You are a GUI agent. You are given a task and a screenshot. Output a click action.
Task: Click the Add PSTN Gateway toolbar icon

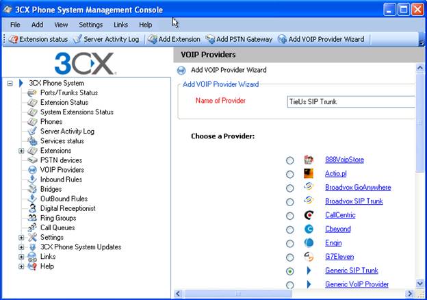(210, 39)
